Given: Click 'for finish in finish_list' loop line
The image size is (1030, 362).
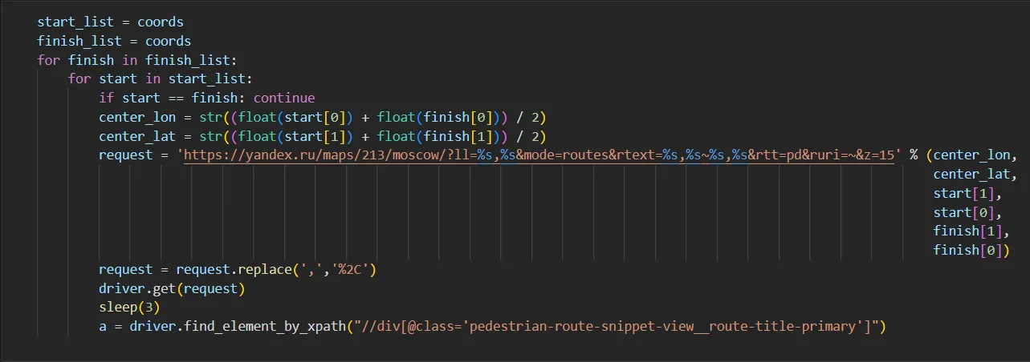Looking at the screenshot, I should pos(136,59).
